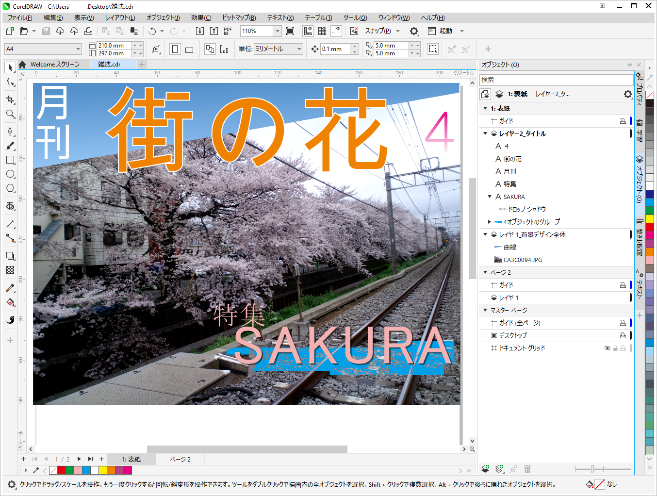Collapse the マスター ページ section

click(485, 310)
